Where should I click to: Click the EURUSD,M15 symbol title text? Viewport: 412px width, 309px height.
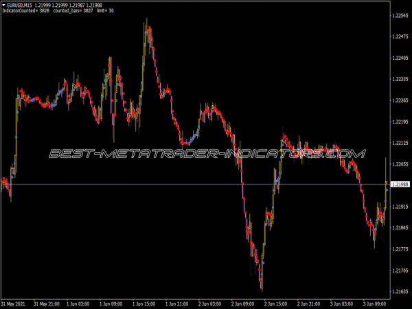click(23, 5)
